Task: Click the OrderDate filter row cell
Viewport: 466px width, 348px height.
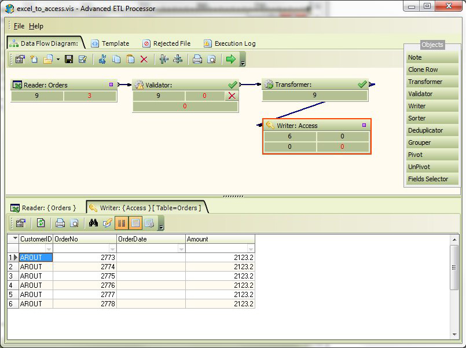Action: (148, 248)
